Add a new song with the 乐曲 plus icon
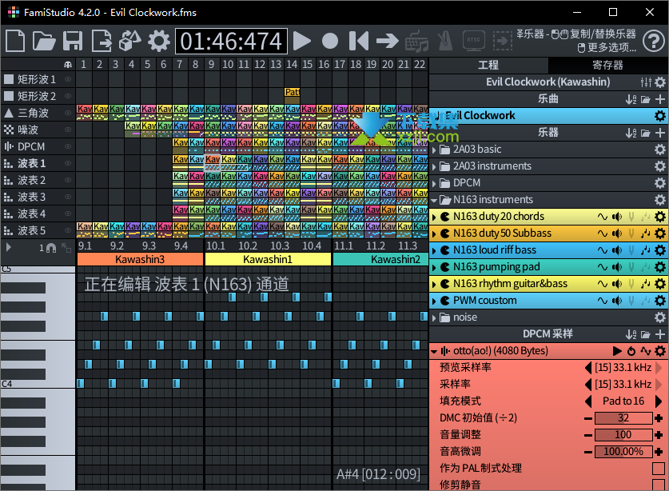Image resolution: width=669 pixels, height=491 pixels. point(660,99)
